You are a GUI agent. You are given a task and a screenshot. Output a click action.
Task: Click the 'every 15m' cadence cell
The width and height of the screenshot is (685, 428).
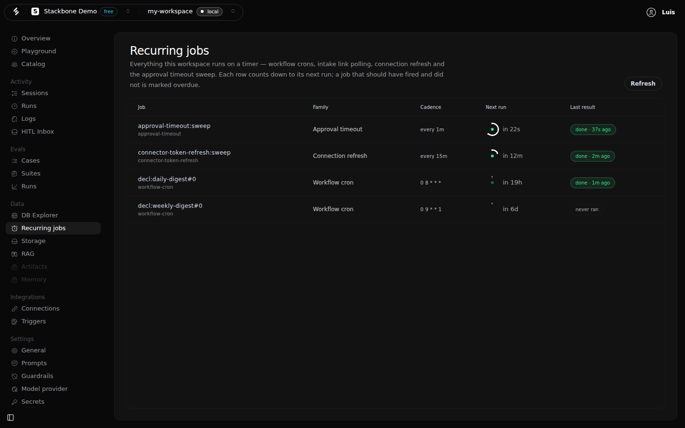433,156
